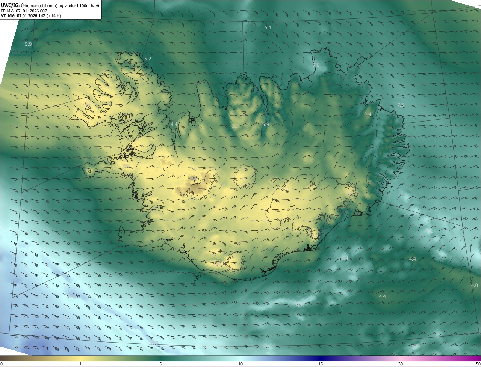Click the colour scale tick label '50'
Image resolution: width=481 pixels, height=367 pixels.
click(478, 364)
